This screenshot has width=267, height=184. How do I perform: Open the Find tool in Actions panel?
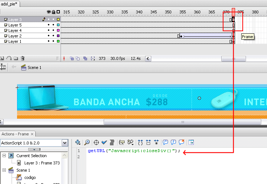(x=87, y=143)
